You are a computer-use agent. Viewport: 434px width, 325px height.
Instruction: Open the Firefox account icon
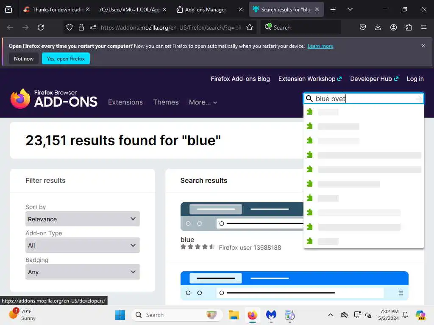click(x=393, y=28)
